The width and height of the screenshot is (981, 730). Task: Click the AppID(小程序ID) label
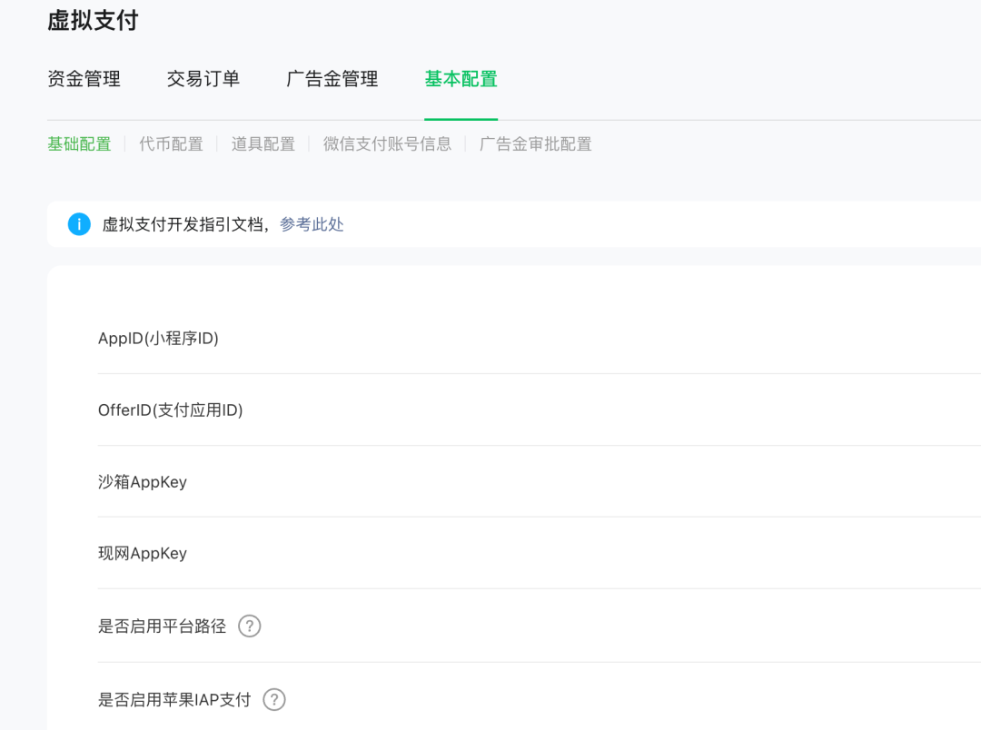click(158, 339)
